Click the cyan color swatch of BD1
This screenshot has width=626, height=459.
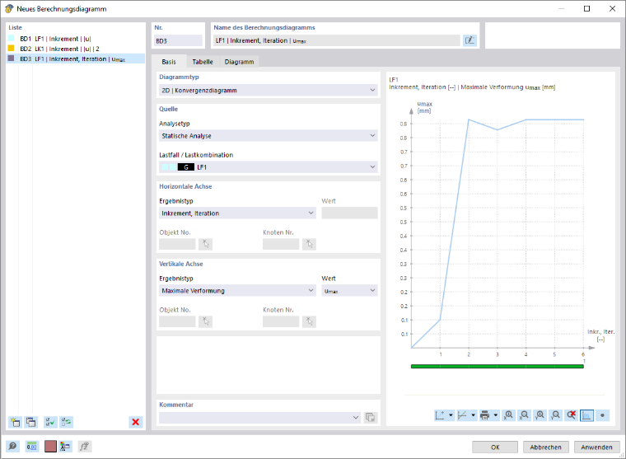[12, 39]
